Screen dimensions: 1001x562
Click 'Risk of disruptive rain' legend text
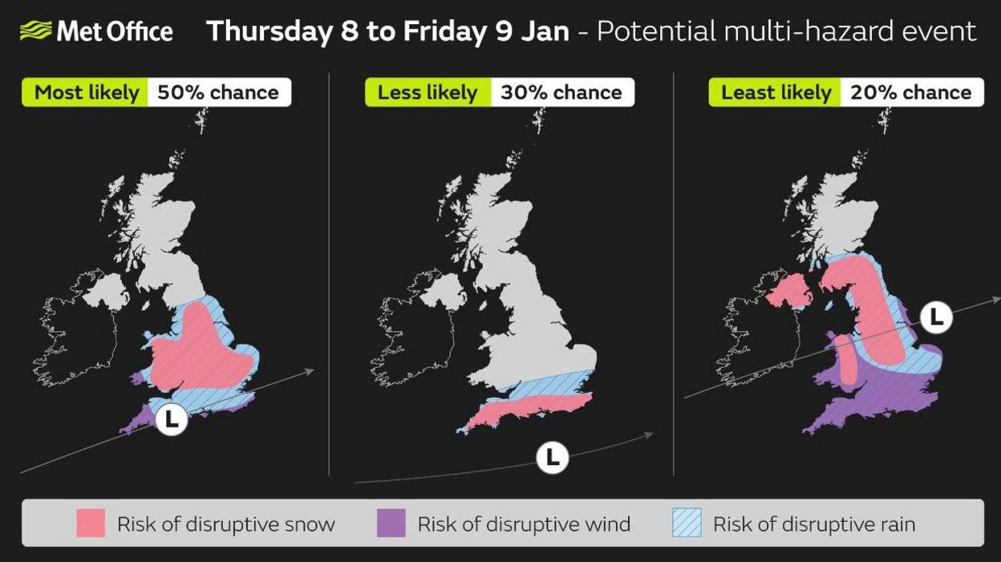click(814, 524)
